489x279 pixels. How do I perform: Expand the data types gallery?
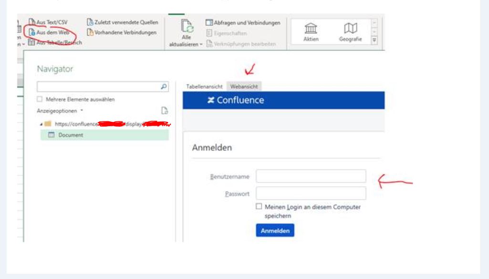[374, 40]
